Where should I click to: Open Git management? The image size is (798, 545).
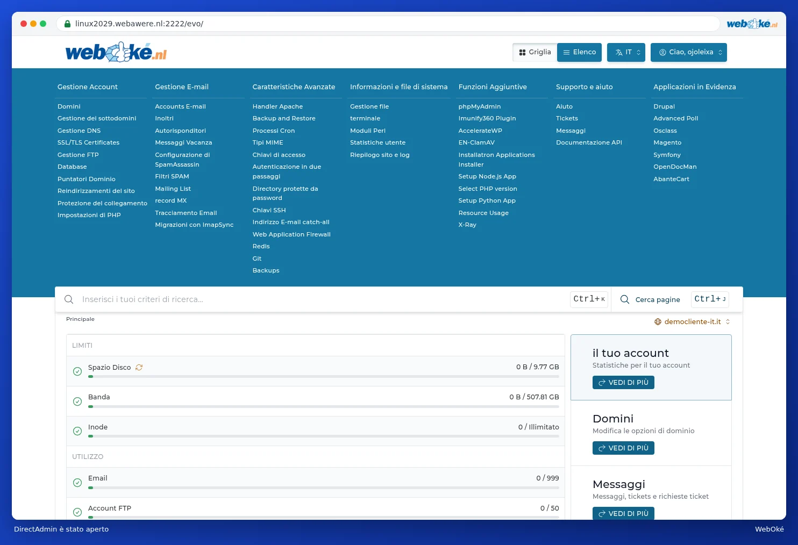(x=257, y=259)
